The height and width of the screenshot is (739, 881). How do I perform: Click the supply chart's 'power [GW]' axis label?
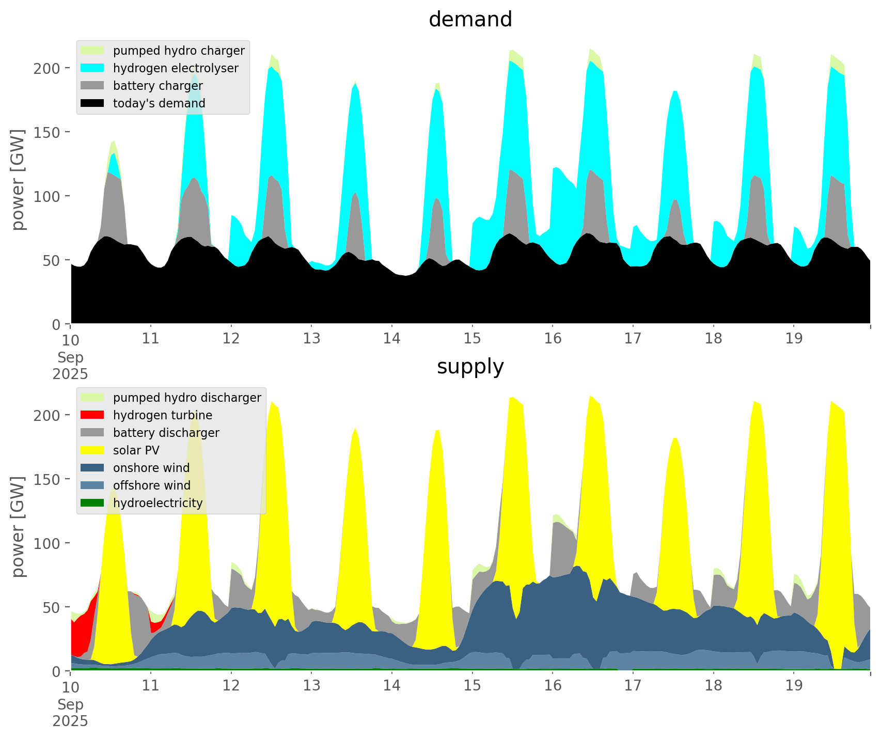[18, 527]
